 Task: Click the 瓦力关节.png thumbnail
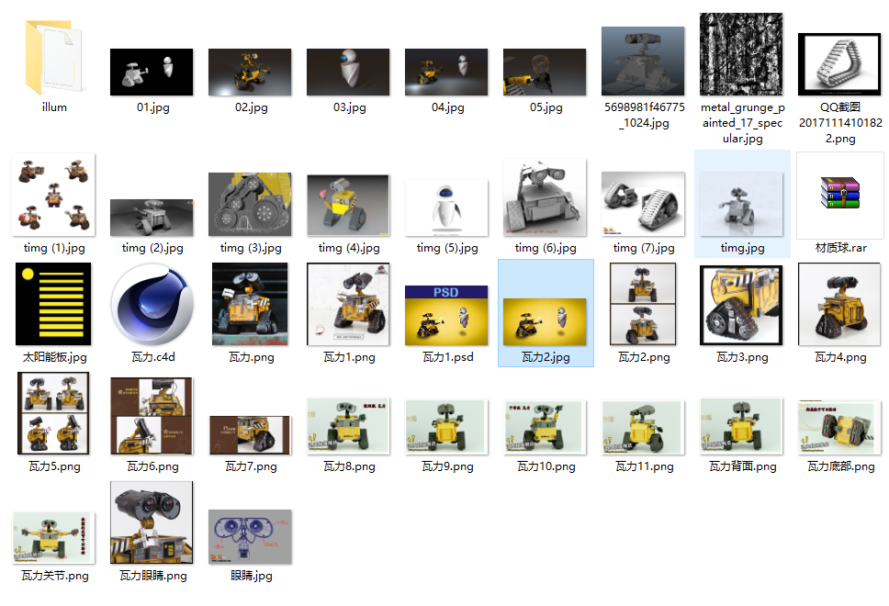pos(53,538)
